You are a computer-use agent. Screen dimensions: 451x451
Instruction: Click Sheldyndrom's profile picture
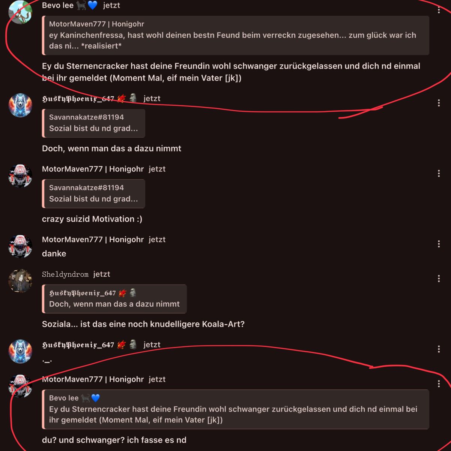point(20,281)
